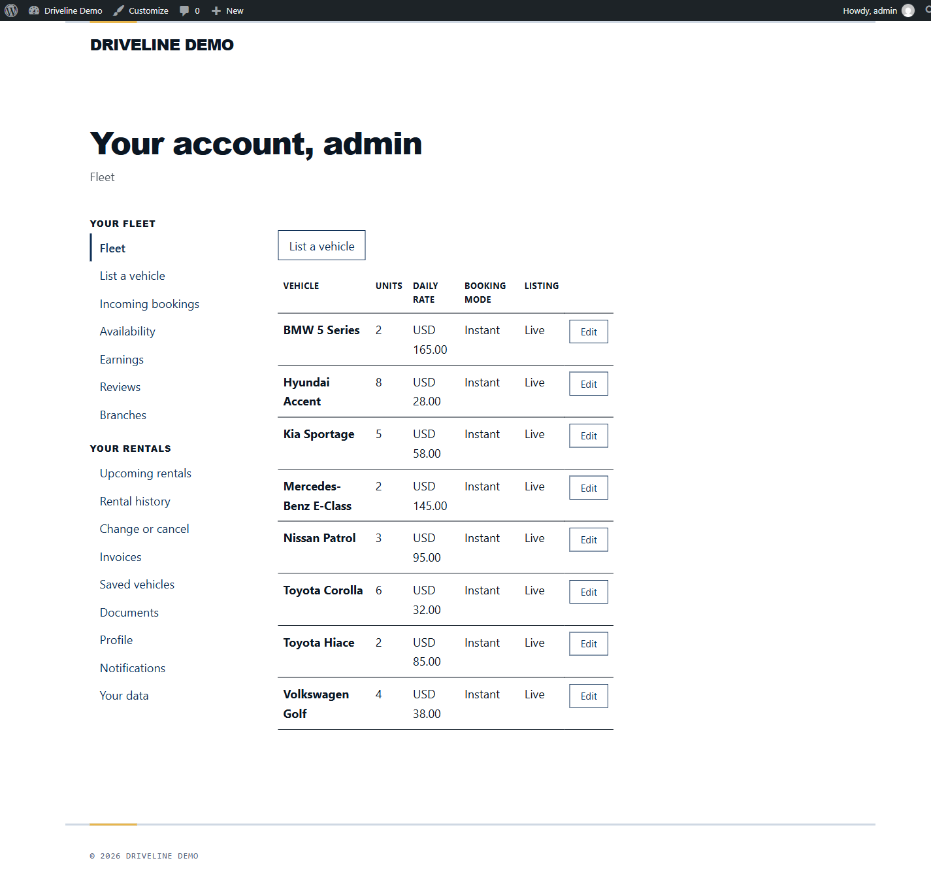
Task: Click the Kia Sportage vehicle name
Action: [319, 434]
